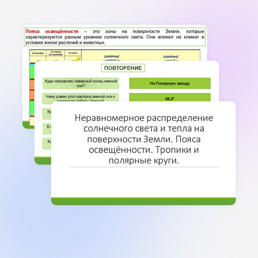Image resolution: width=258 pixels, height=258 pixels.
Task: Click the table header '21 марта 23 сентября'
Action: point(55,53)
